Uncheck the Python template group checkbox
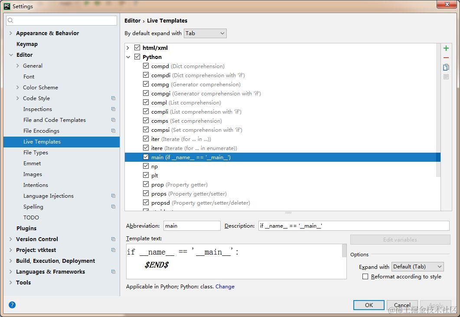The width and height of the screenshot is (460, 317). [x=137, y=57]
